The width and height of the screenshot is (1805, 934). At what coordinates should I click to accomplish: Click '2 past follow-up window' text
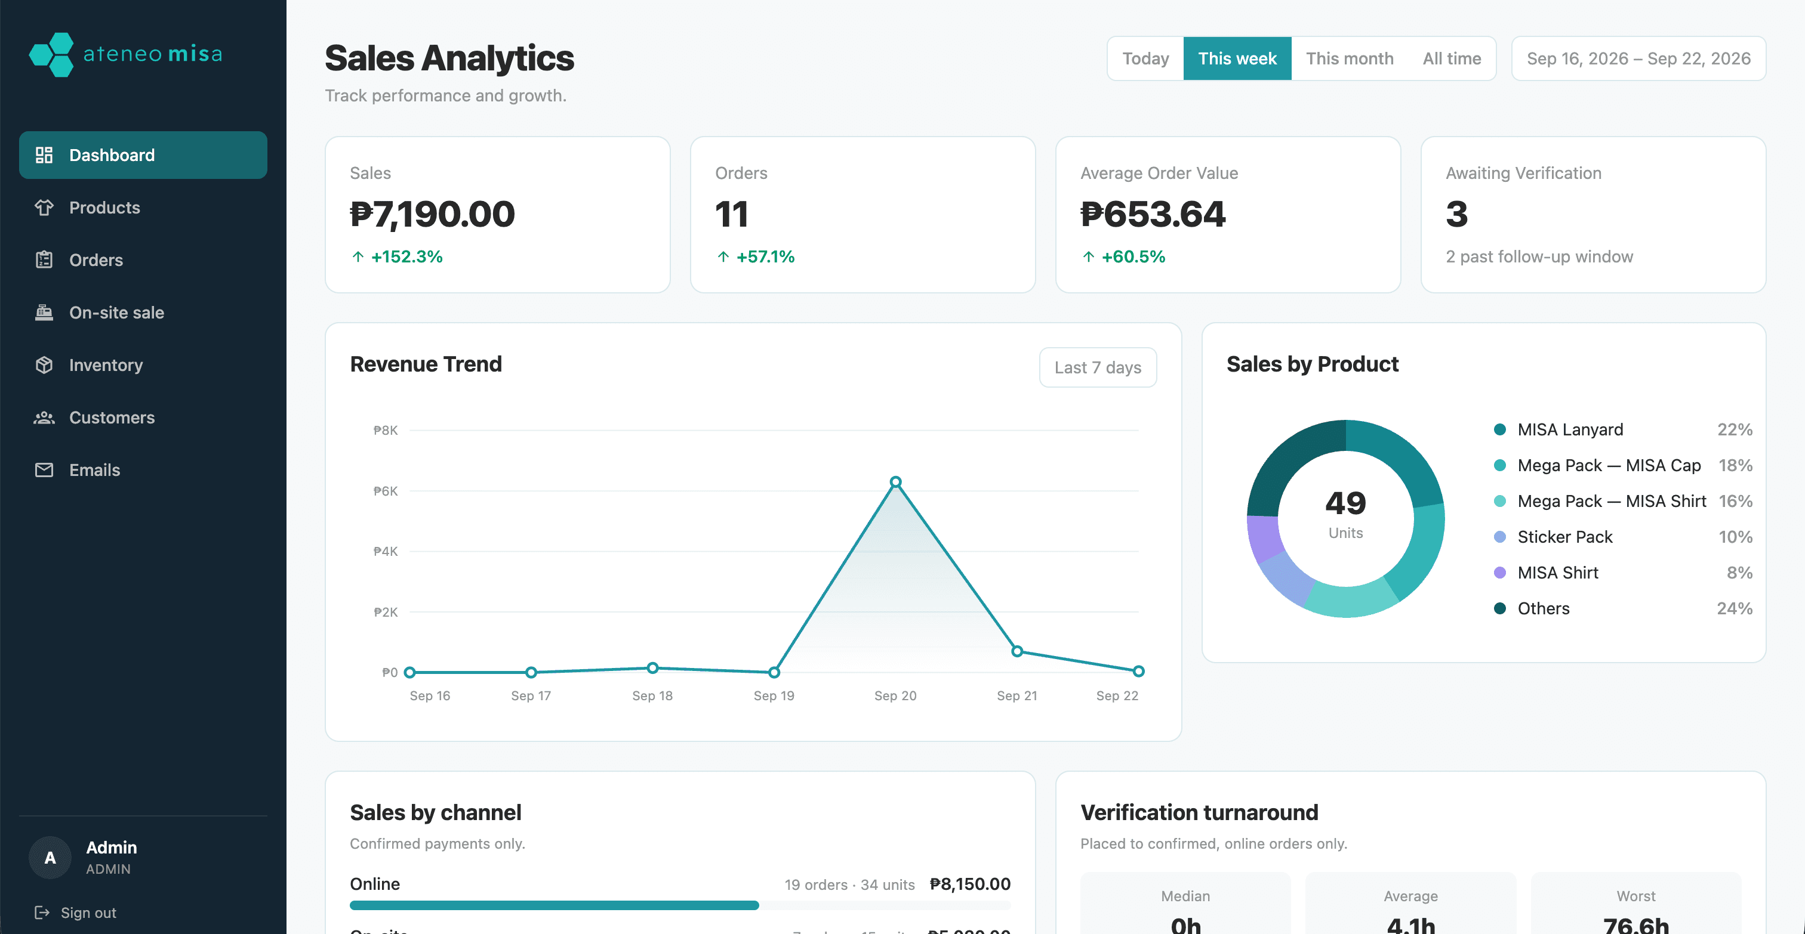tap(1539, 256)
